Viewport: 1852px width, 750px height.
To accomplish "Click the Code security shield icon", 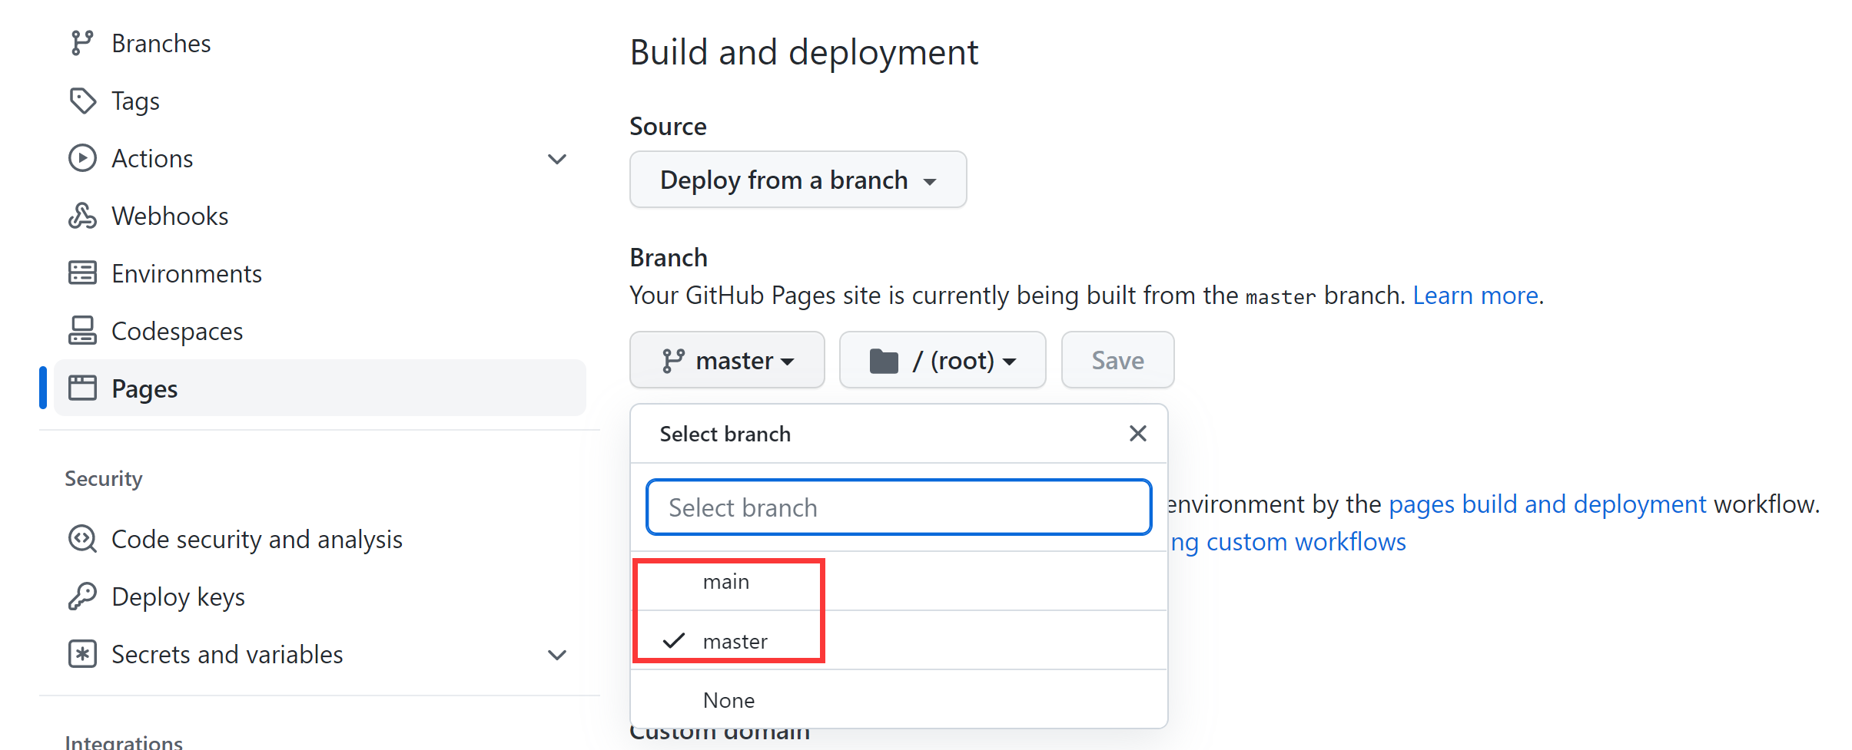I will [82, 539].
